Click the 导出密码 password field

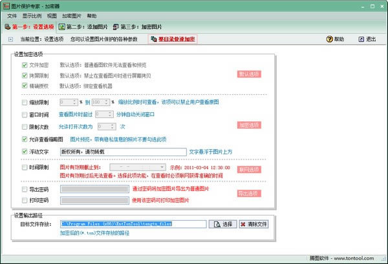94,189
